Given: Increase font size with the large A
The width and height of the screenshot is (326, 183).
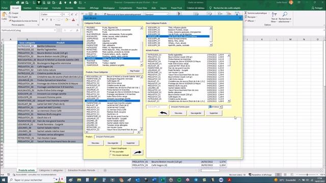Looking at the screenshot, I should coord(72,14).
